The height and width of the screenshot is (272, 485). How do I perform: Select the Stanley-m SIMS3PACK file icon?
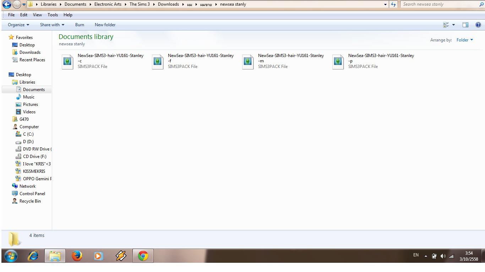click(x=248, y=61)
